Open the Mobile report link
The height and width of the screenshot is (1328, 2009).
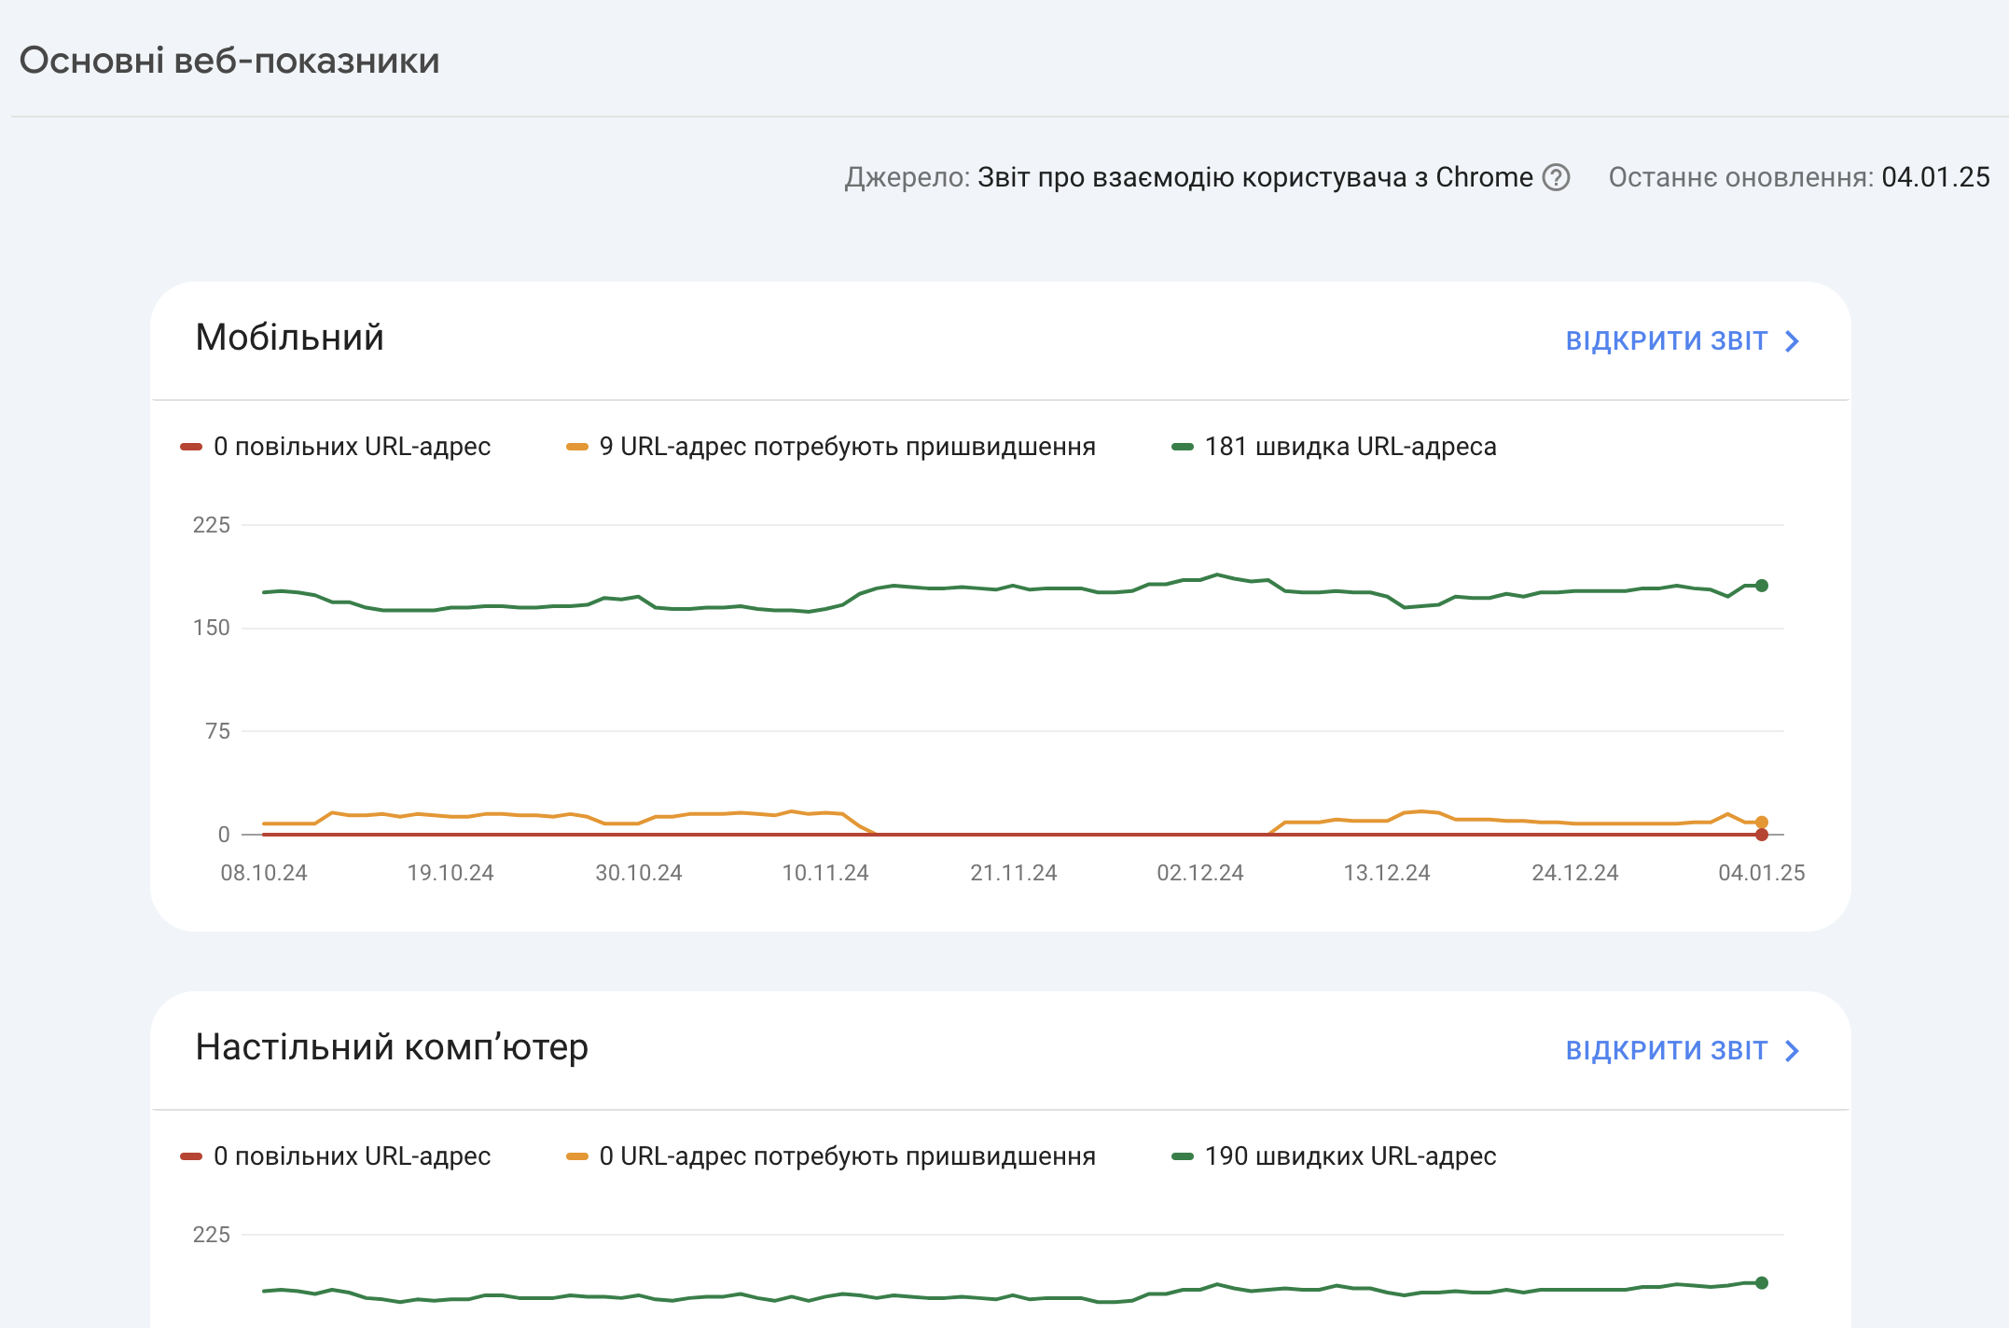[1666, 341]
